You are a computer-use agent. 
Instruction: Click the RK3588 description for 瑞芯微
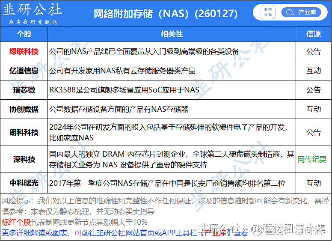coord(124,90)
